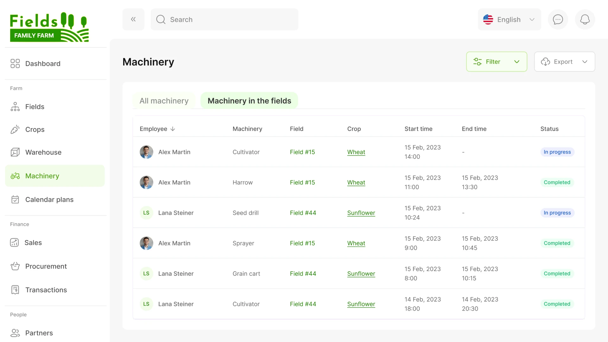Open Calendar plans page
The image size is (608, 342).
[x=49, y=199]
